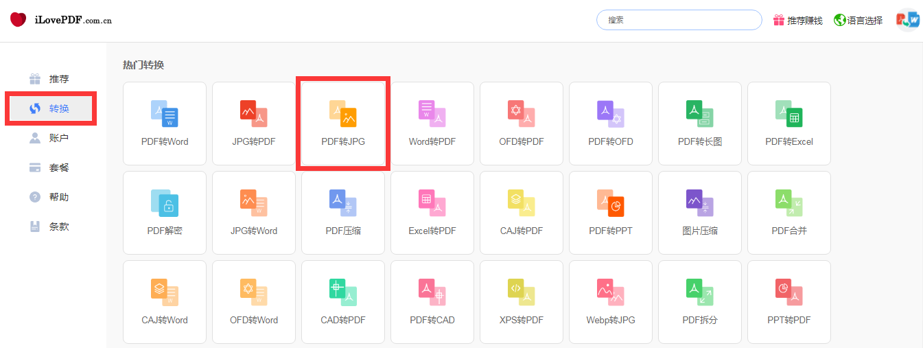Open the PDF转JPG conversion tile
The image size is (923, 348).
click(x=343, y=124)
